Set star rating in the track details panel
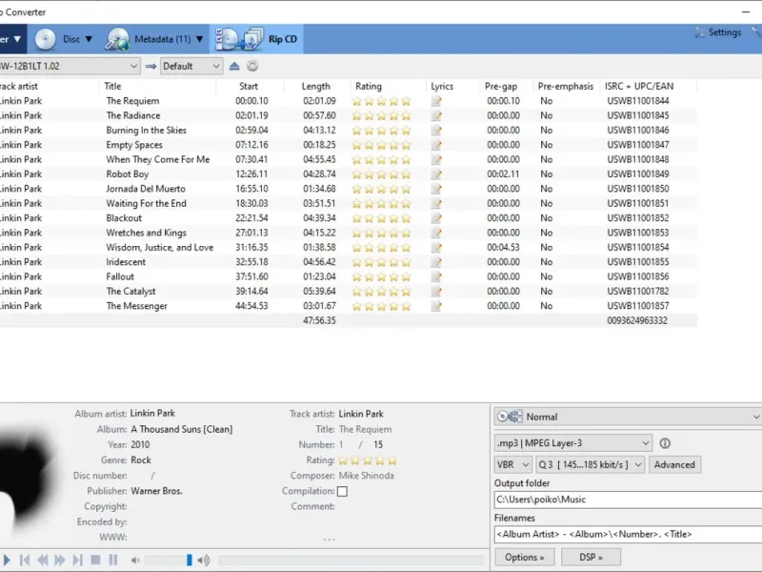 [368, 460]
